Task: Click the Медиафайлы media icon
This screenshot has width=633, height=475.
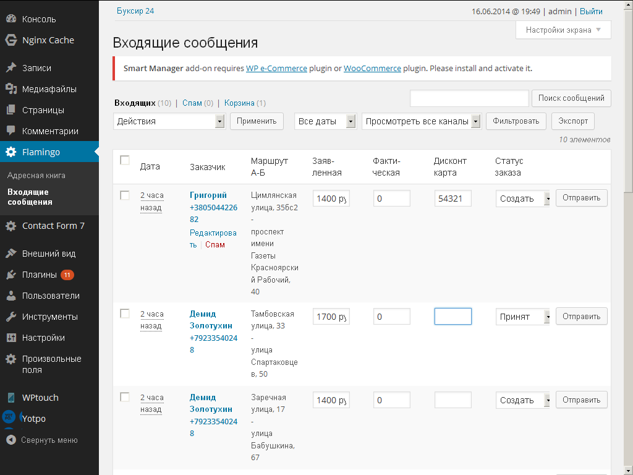Action: pos(11,89)
